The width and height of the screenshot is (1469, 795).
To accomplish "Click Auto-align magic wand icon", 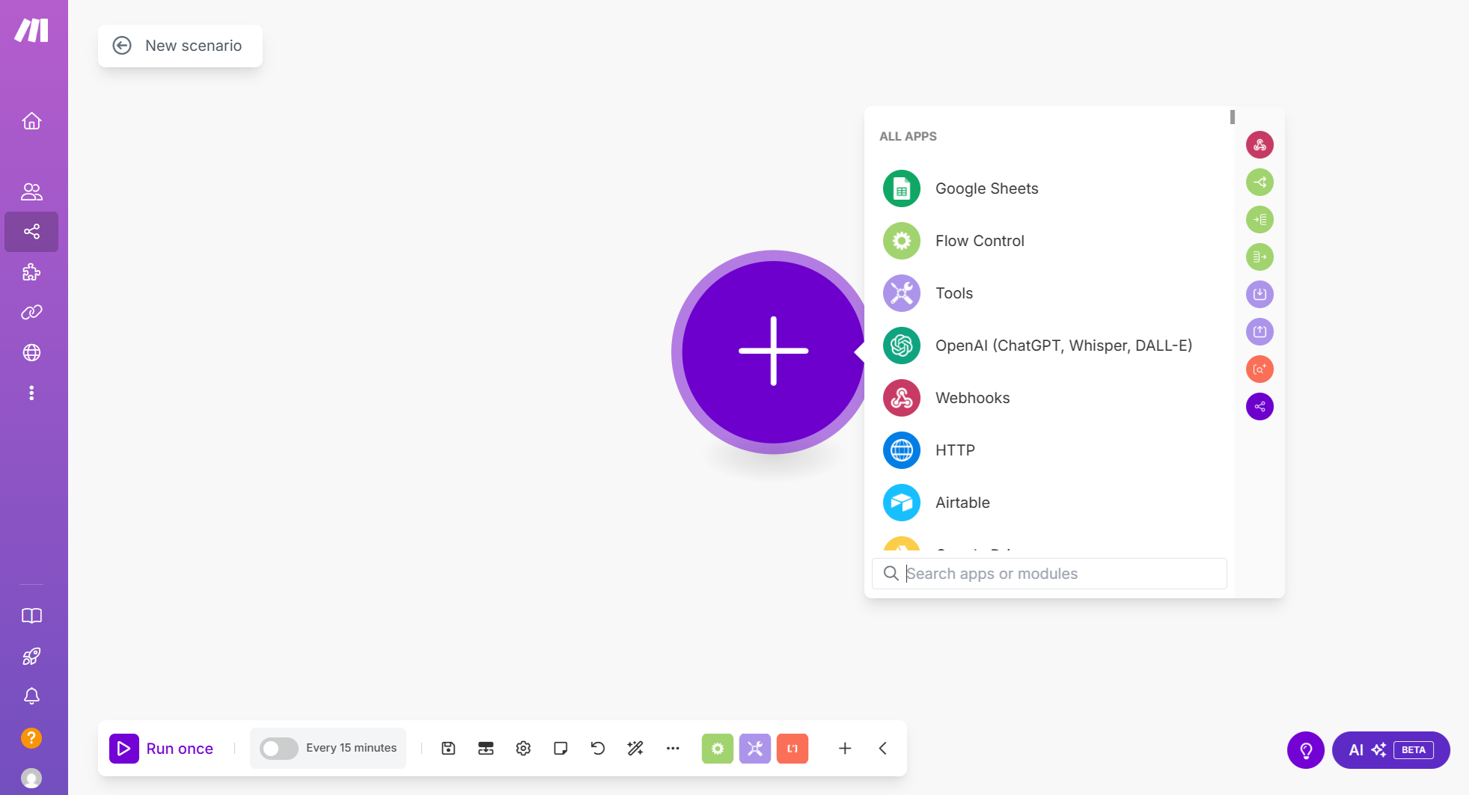I will pos(635,749).
